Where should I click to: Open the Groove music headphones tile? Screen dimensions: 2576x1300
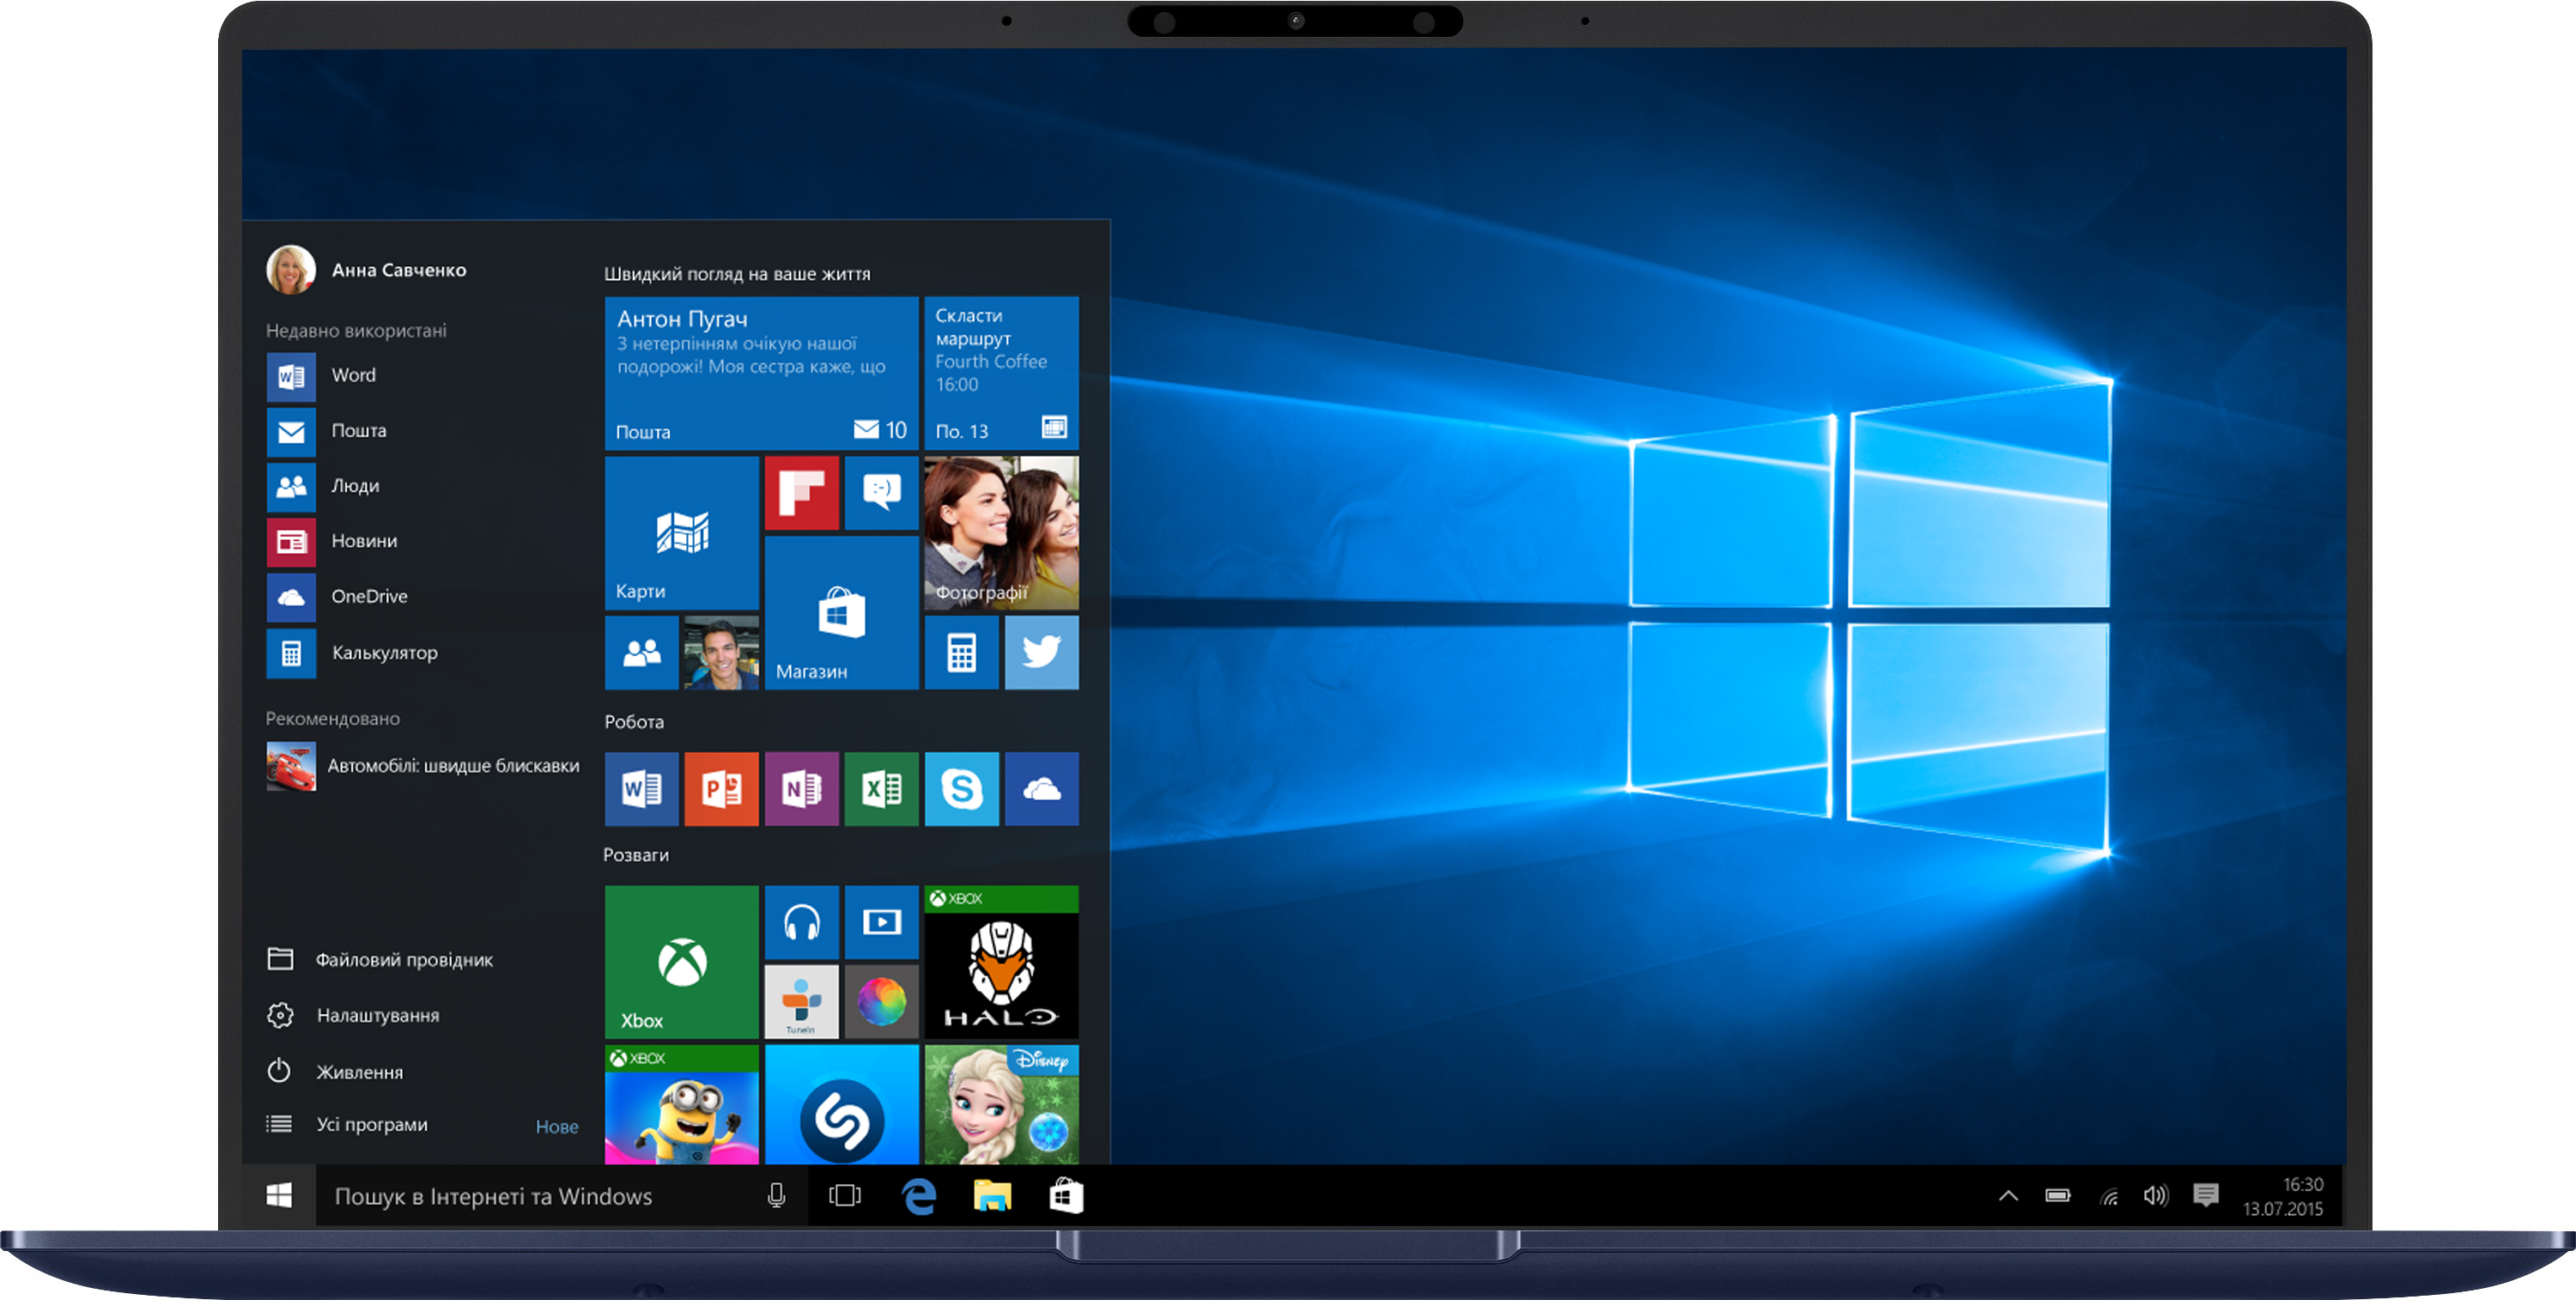click(x=801, y=921)
